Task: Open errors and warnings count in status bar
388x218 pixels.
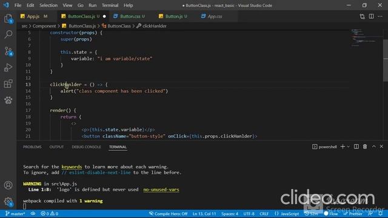Action: click(x=49, y=214)
